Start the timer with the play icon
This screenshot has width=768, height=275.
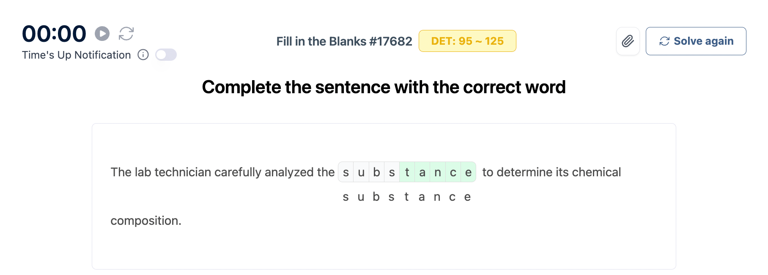click(102, 33)
